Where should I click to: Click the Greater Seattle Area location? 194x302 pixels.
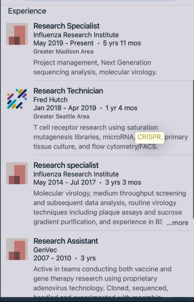(61, 117)
